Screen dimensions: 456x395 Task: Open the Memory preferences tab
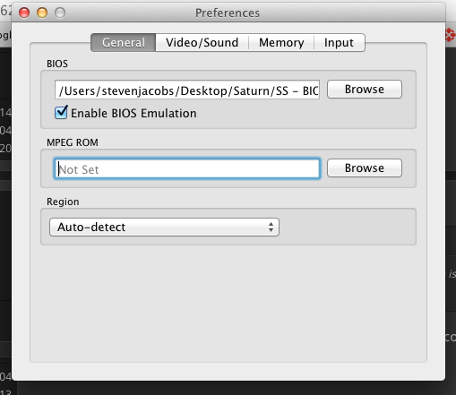point(281,43)
